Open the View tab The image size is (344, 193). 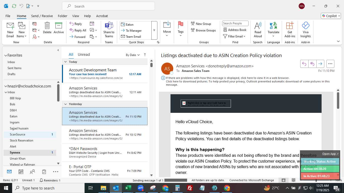point(76,16)
